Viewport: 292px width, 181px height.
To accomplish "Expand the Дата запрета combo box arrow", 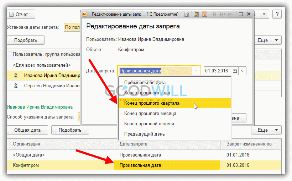I will pos(196,71).
